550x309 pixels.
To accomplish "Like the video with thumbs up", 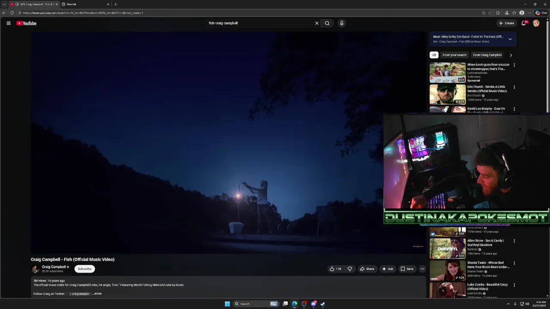I will tap(336, 269).
